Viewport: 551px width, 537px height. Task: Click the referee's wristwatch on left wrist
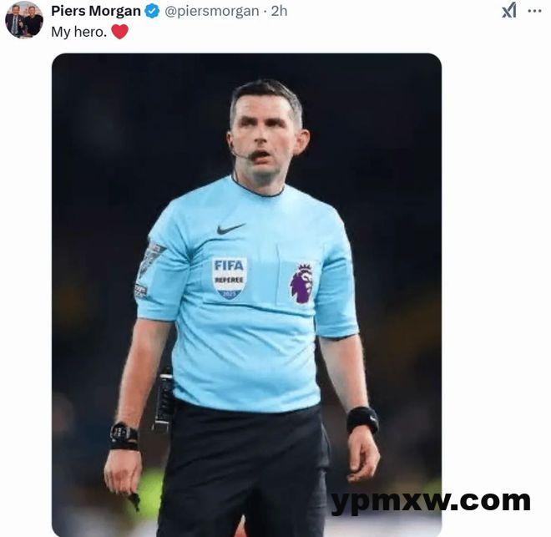pos(124,436)
